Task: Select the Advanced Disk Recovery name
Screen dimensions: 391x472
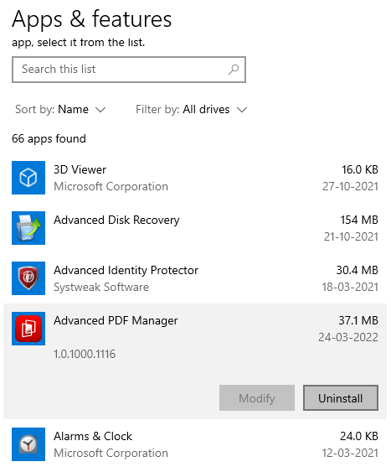Action: pyautogui.click(x=116, y=220)
